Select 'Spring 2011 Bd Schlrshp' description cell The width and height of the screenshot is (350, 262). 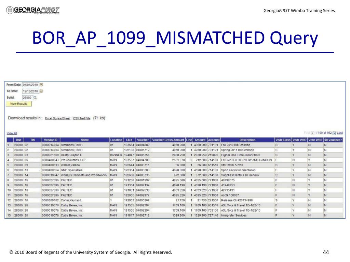247,150
